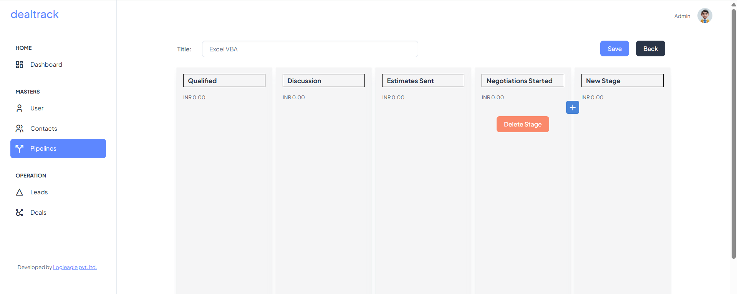737x294 pixels.
Task: Click INR 0.00 under Qualified
Action: 194,97
